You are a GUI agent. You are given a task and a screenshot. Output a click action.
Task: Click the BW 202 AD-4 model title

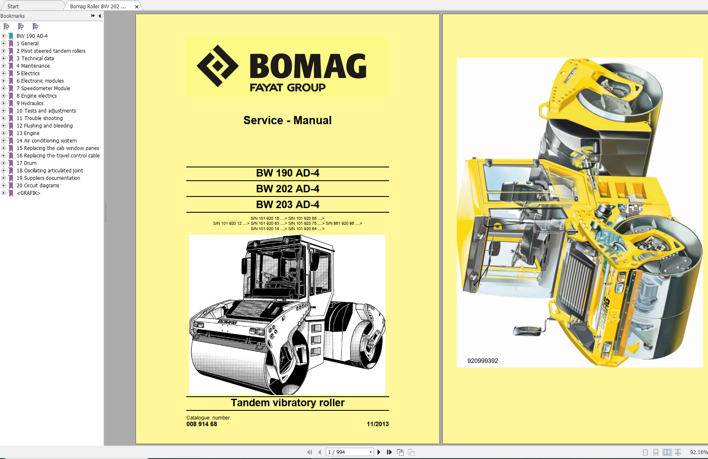[x=288, y=189]
